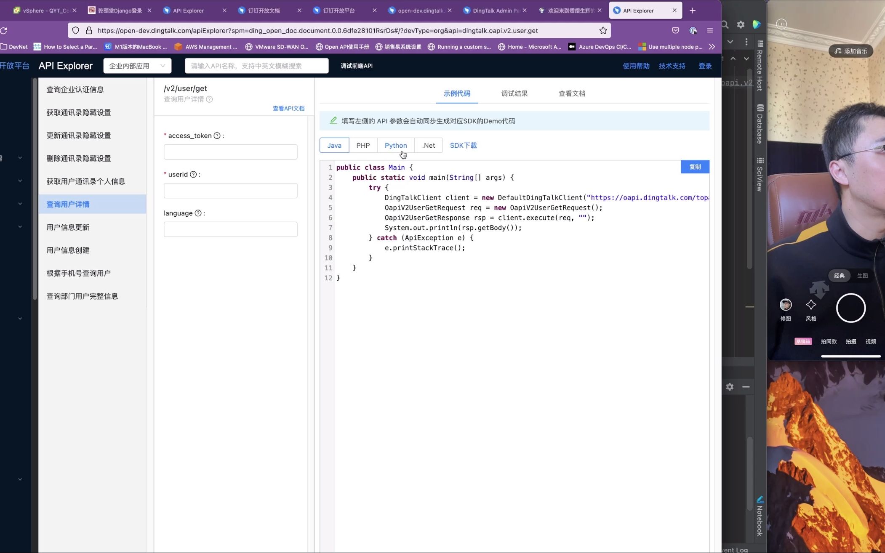Open the new browser tab plus button

tap(693, 11)
